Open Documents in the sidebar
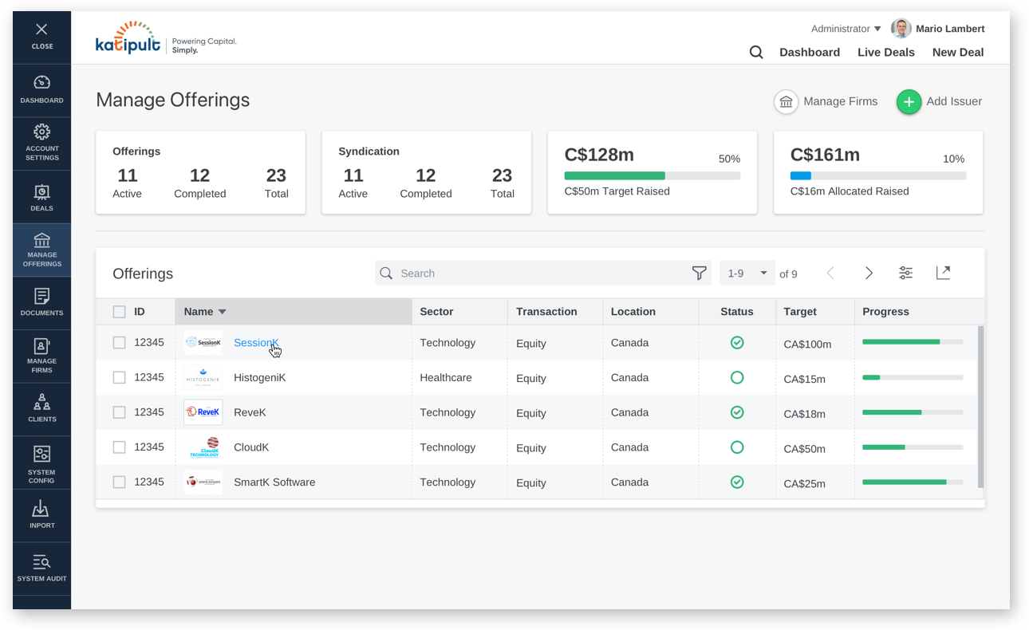 click(41, 303)
